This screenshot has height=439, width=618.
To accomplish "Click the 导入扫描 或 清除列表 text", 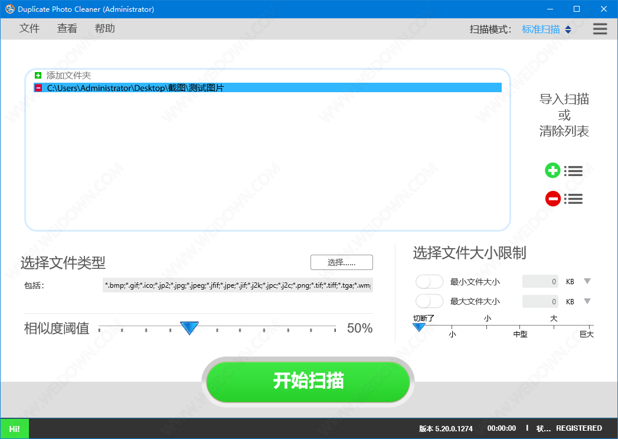I will pyautogui.click(x=564, y=115).
